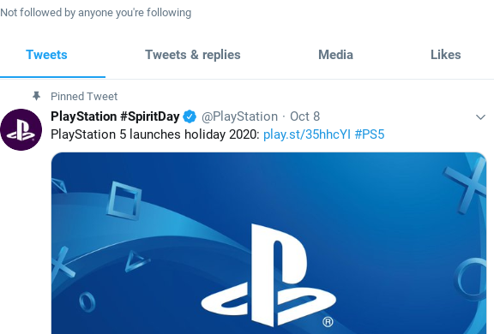Click the registered trademark symbol in the image
This screenshot has height=334, width=494.
(x=328, y=322)
